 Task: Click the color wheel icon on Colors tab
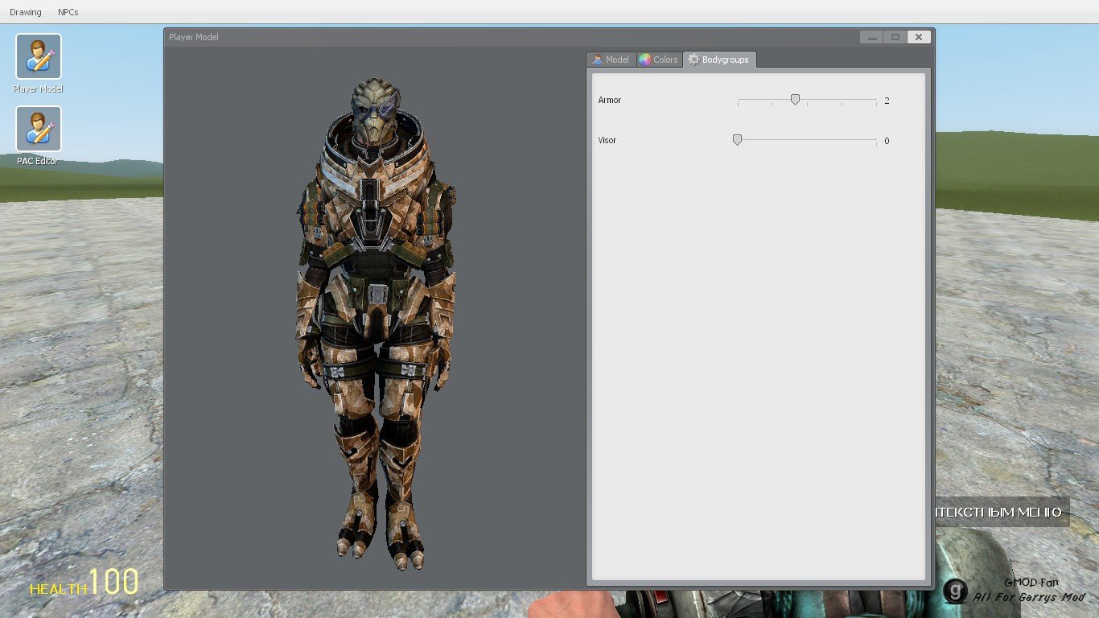[x=644, y=60]
